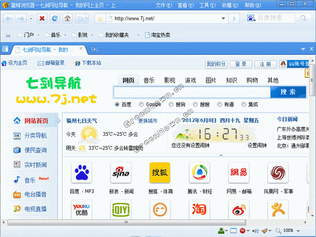Expand the 门户 bookmarks folder dropdown
The image size is (316, 237).
point(39,35)
